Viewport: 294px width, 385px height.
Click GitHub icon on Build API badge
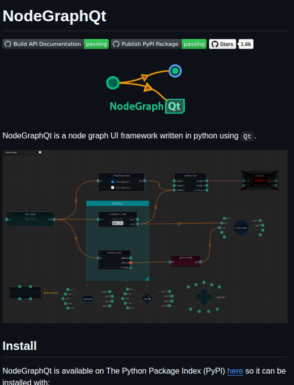point(8,44)
